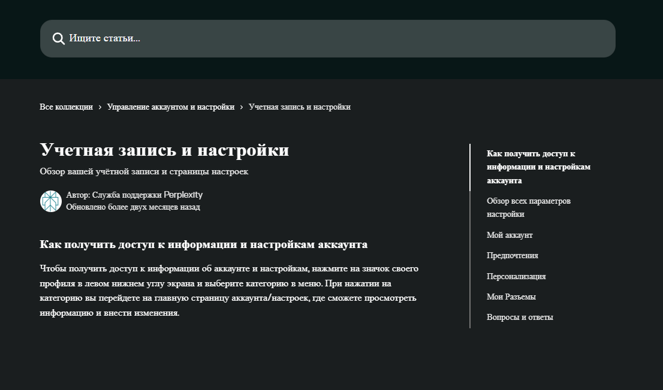This screenshot has width=663, height=390.
Task: Focus the "Ищите статьи..." search field
Action: (x=328, y=38)
